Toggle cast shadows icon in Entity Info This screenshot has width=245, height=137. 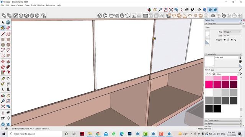[x=235, y=40]
